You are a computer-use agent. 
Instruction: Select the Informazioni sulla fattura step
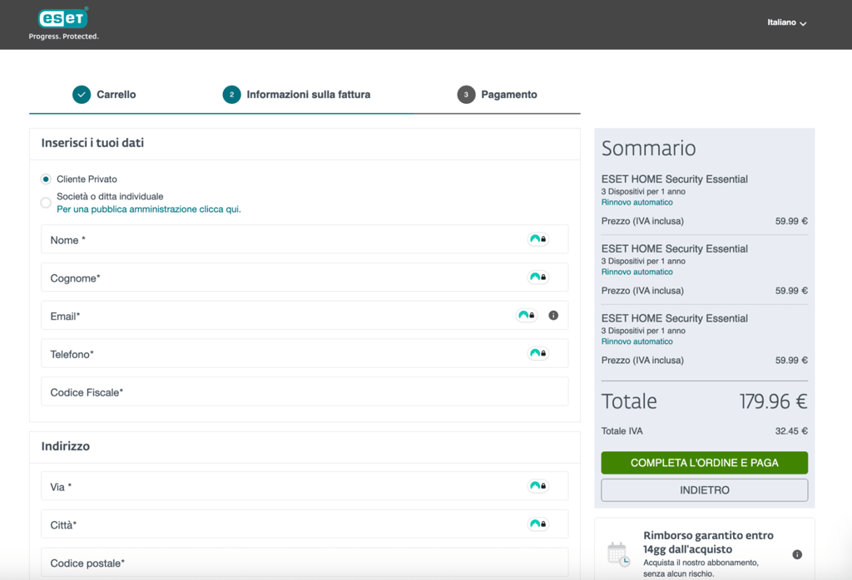click(309, 95)
